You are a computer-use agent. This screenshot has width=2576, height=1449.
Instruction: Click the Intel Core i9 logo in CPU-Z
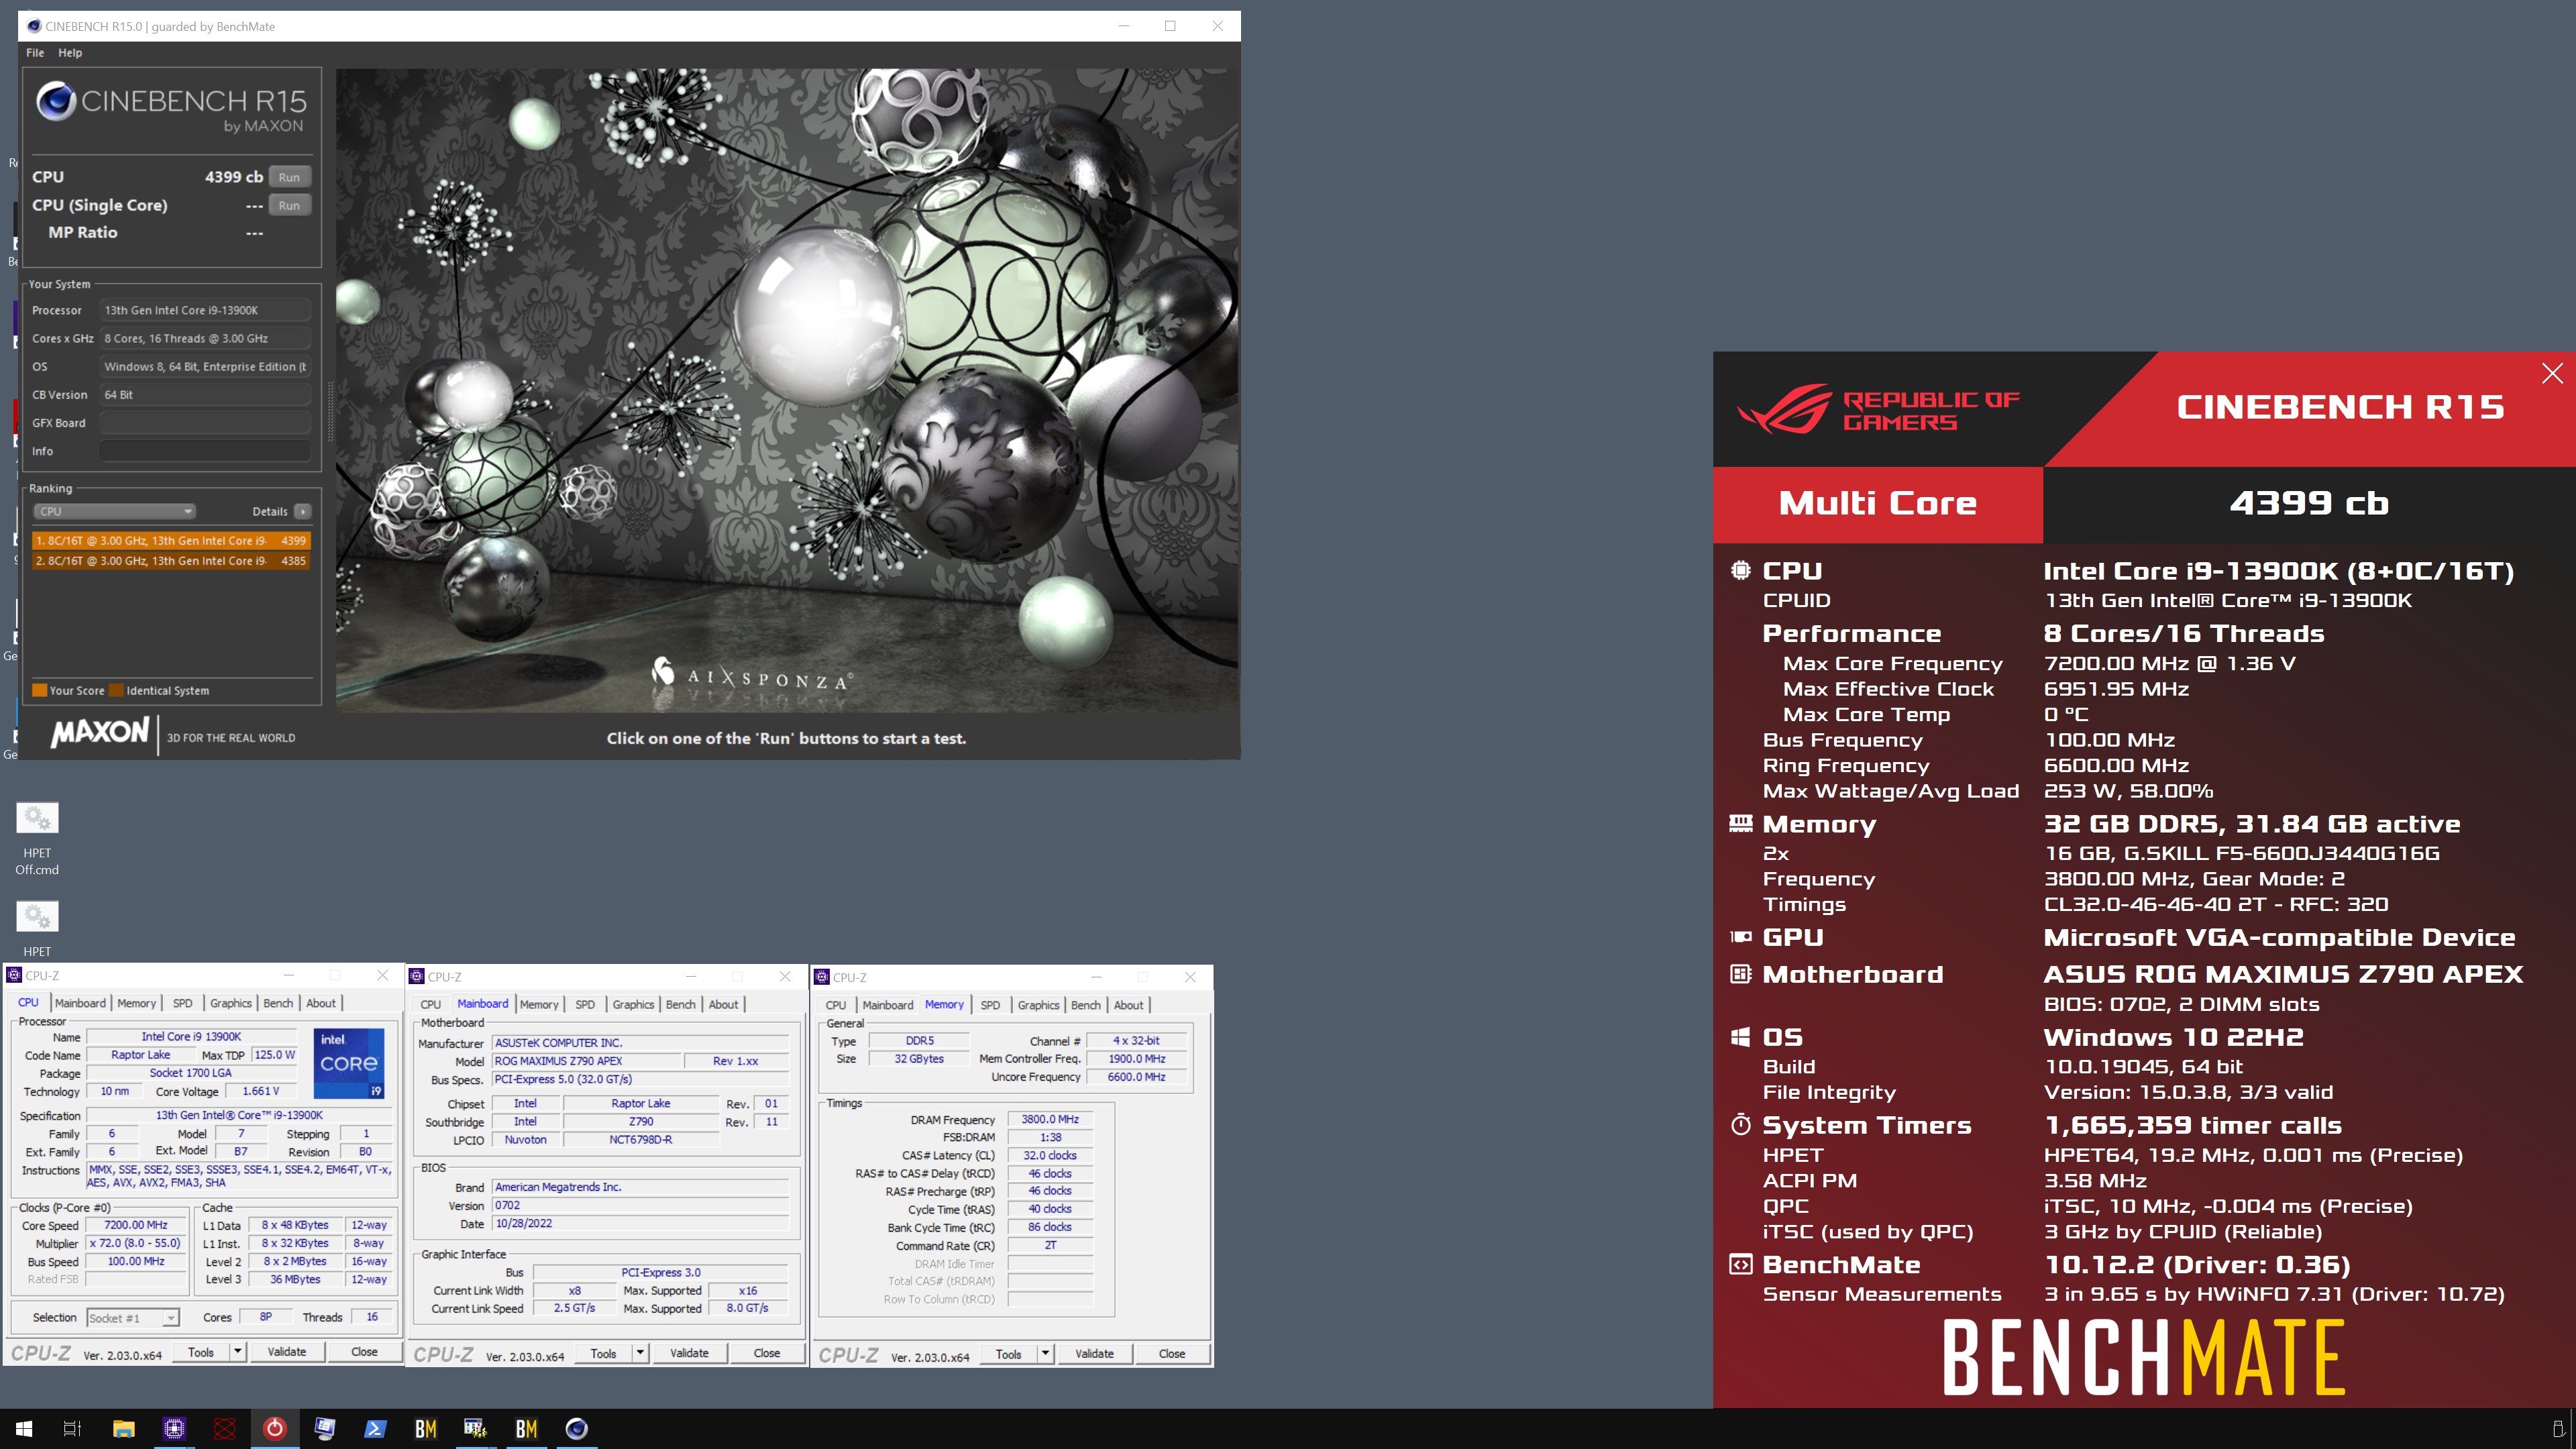click(x=349, y=1063)
